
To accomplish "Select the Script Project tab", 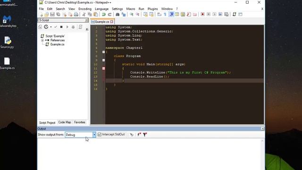I will pos(47,123).
